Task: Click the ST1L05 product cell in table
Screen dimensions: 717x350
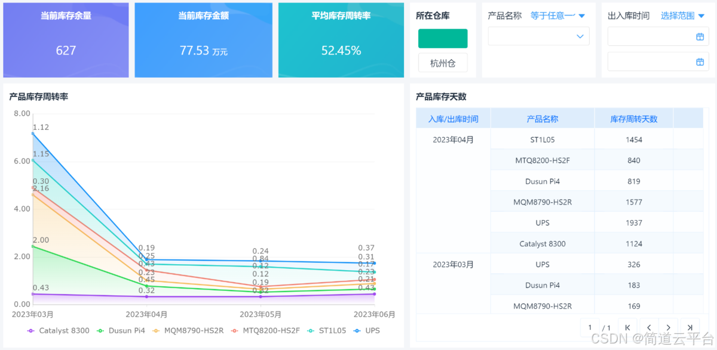Action: [543, 140]
